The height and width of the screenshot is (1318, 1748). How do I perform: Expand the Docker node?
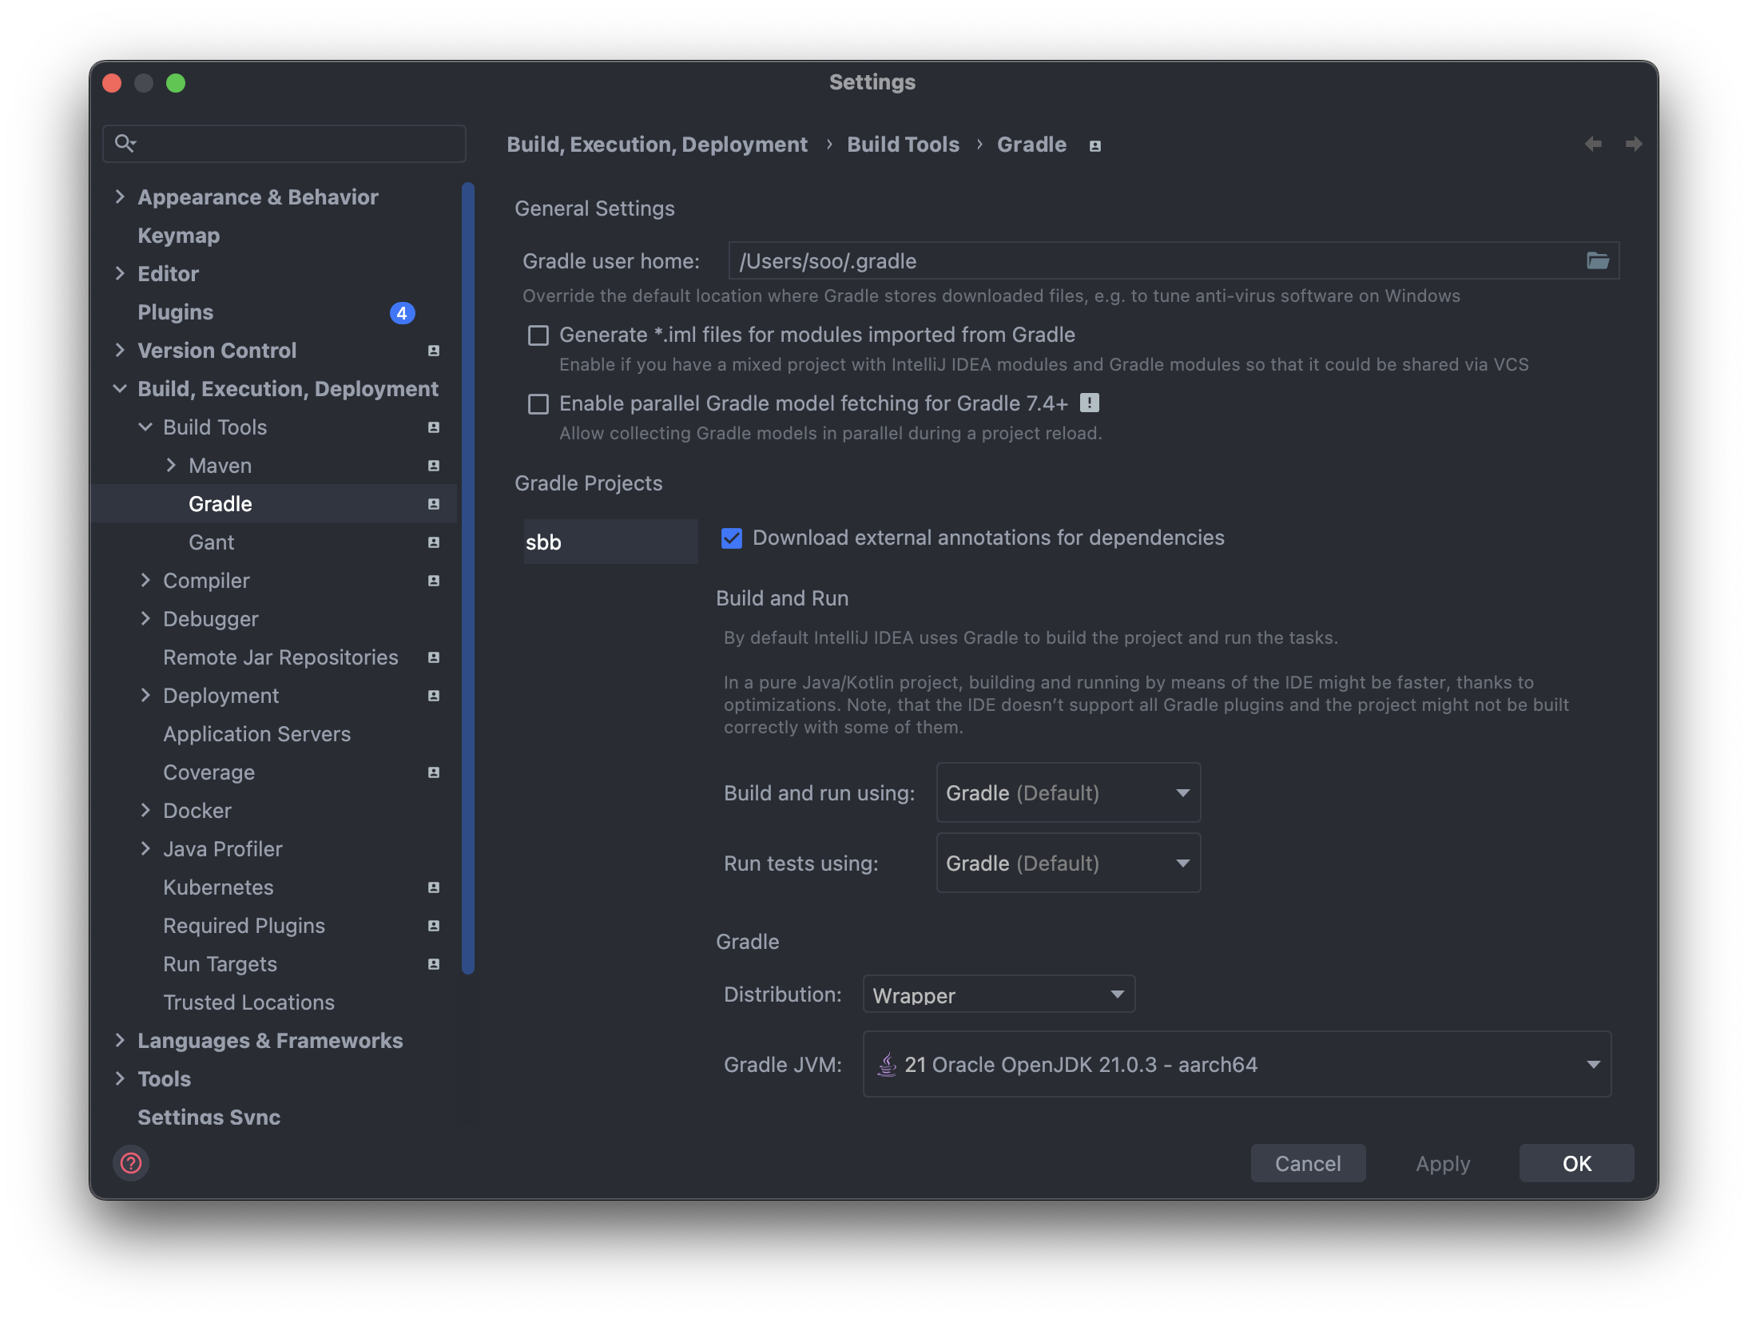145,810
